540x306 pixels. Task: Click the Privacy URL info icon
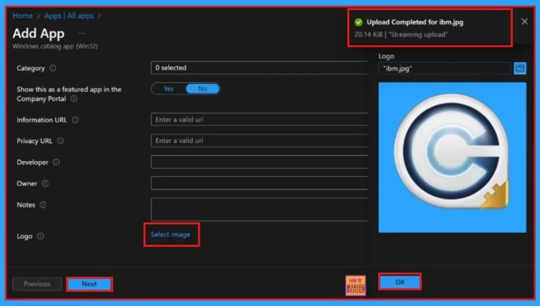coord(60,141)
